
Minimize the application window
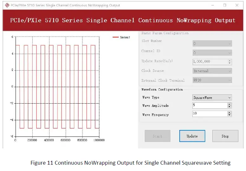[213, 5]
